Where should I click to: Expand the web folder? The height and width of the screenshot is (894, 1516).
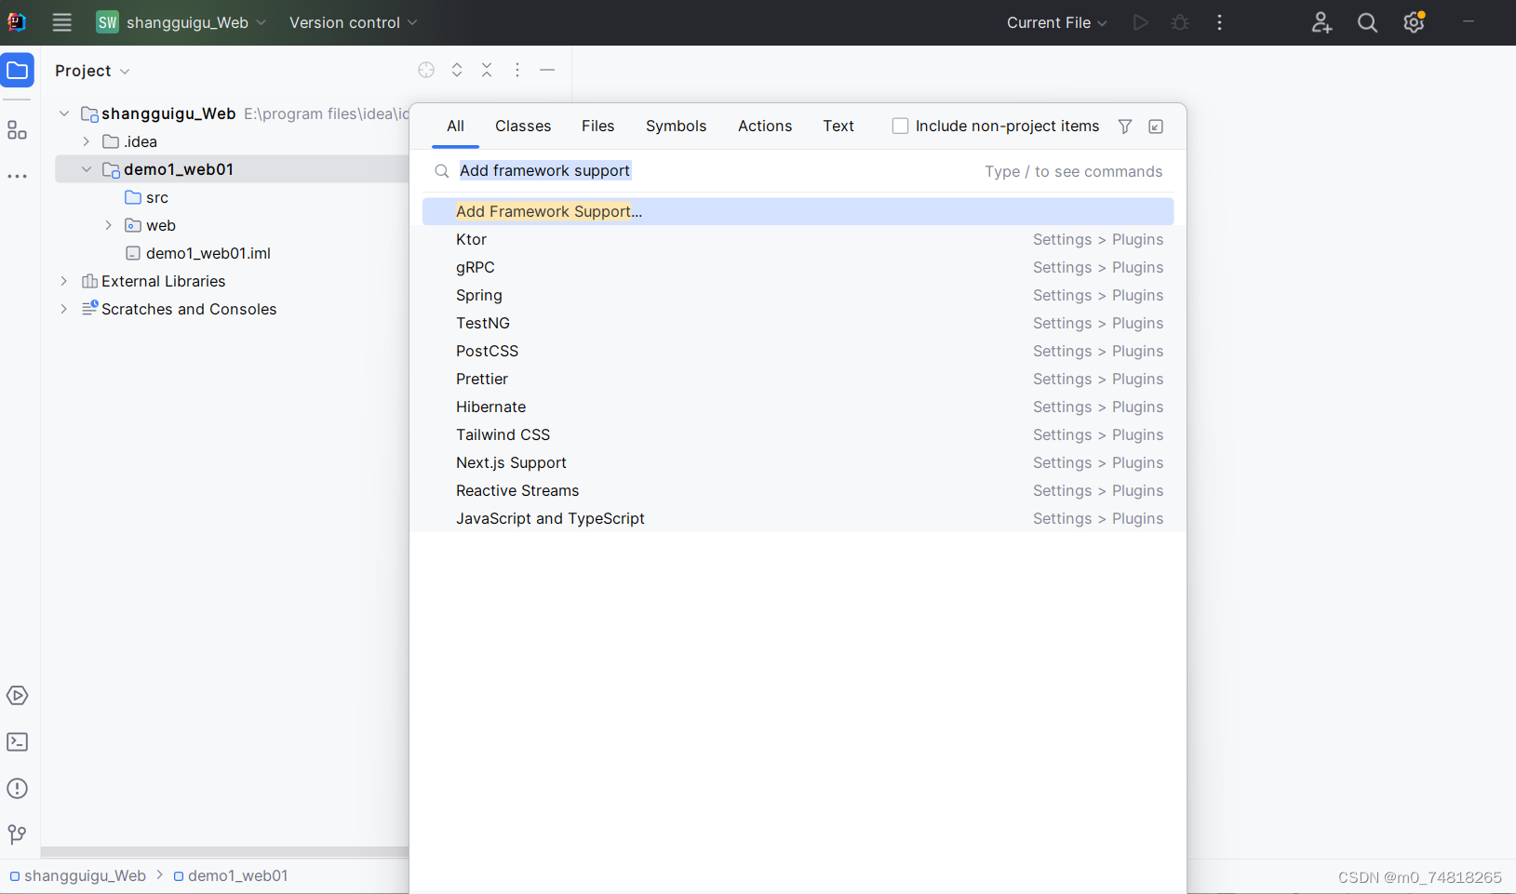tap(109, 225)
